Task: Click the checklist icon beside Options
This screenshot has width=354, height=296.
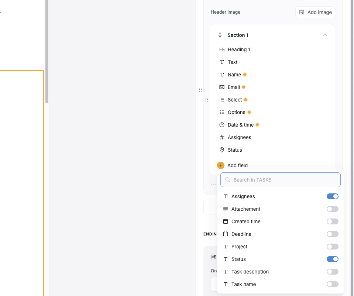Action: (222, 112)
